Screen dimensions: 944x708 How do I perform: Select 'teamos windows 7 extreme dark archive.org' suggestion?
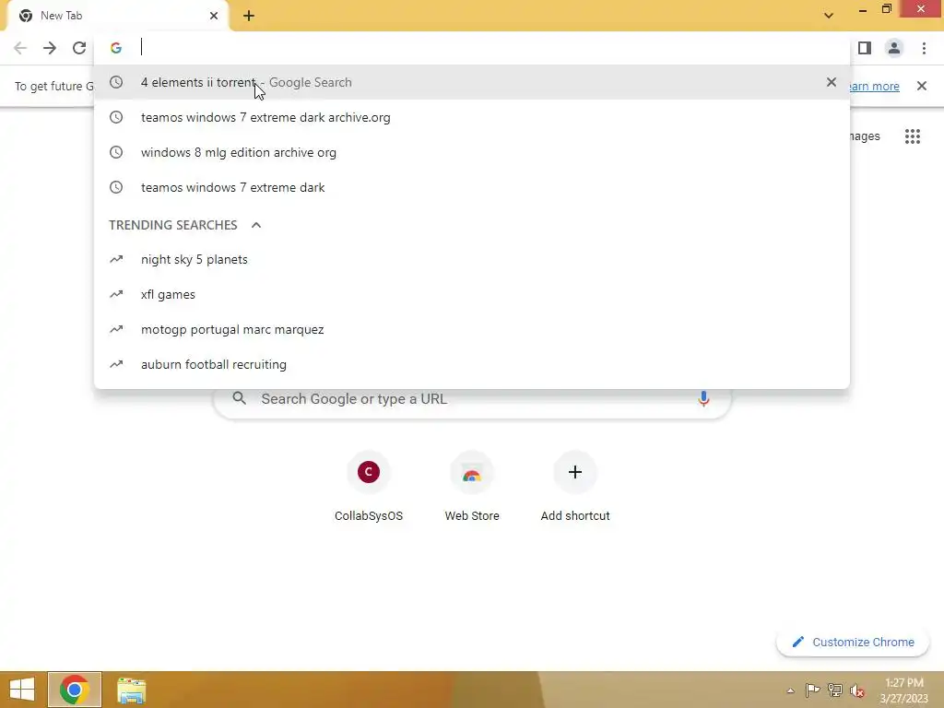click(471, 117)
